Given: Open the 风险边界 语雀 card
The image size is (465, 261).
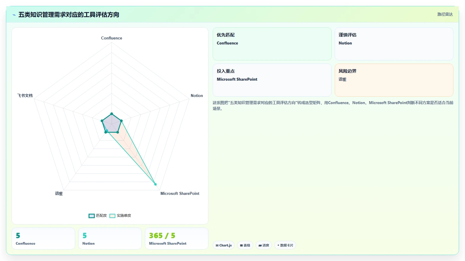Looking at the screenshot, I should (x=394, y=80).
